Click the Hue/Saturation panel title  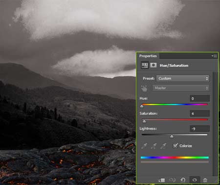click(x=174, y=65)
